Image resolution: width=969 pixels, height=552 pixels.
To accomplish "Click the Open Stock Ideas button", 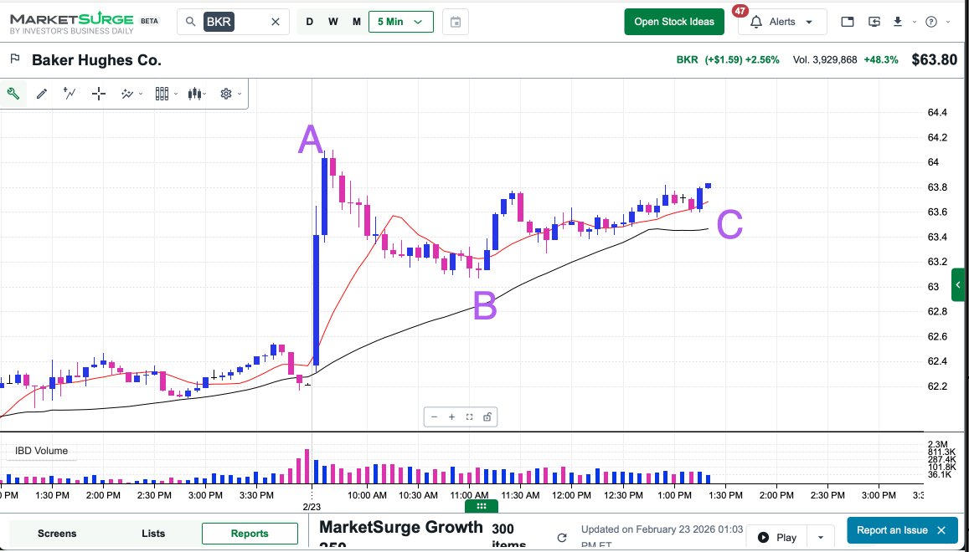I will [x=674, y=21].
